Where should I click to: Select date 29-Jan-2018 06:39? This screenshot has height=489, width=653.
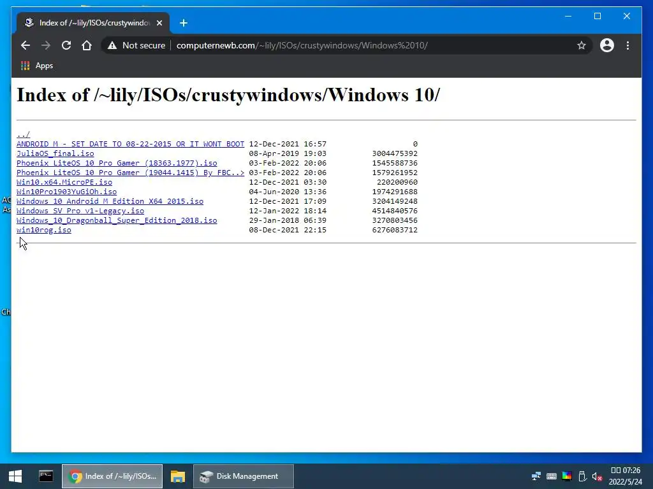288,220
